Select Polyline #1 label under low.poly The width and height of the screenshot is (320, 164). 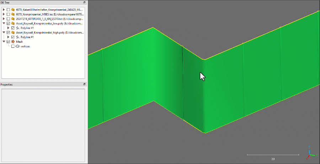pos(27,28)
